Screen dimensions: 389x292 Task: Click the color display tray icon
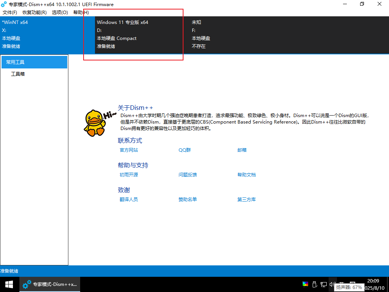coord(305,284)
